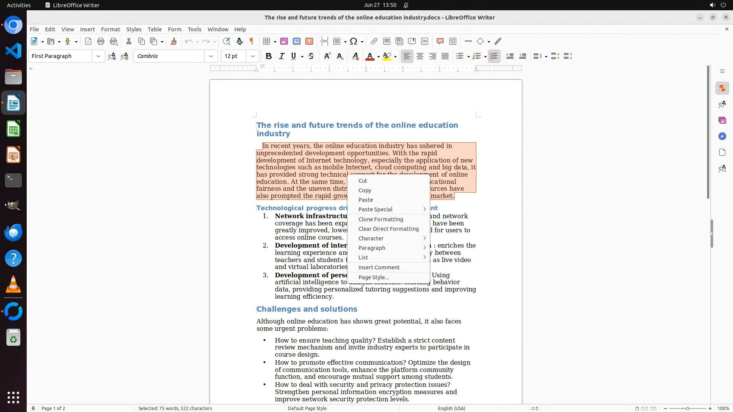The width and height of the screenshot is (733, 412).
Task: Click the Insert Hyperlink icon
Action: 374,41
